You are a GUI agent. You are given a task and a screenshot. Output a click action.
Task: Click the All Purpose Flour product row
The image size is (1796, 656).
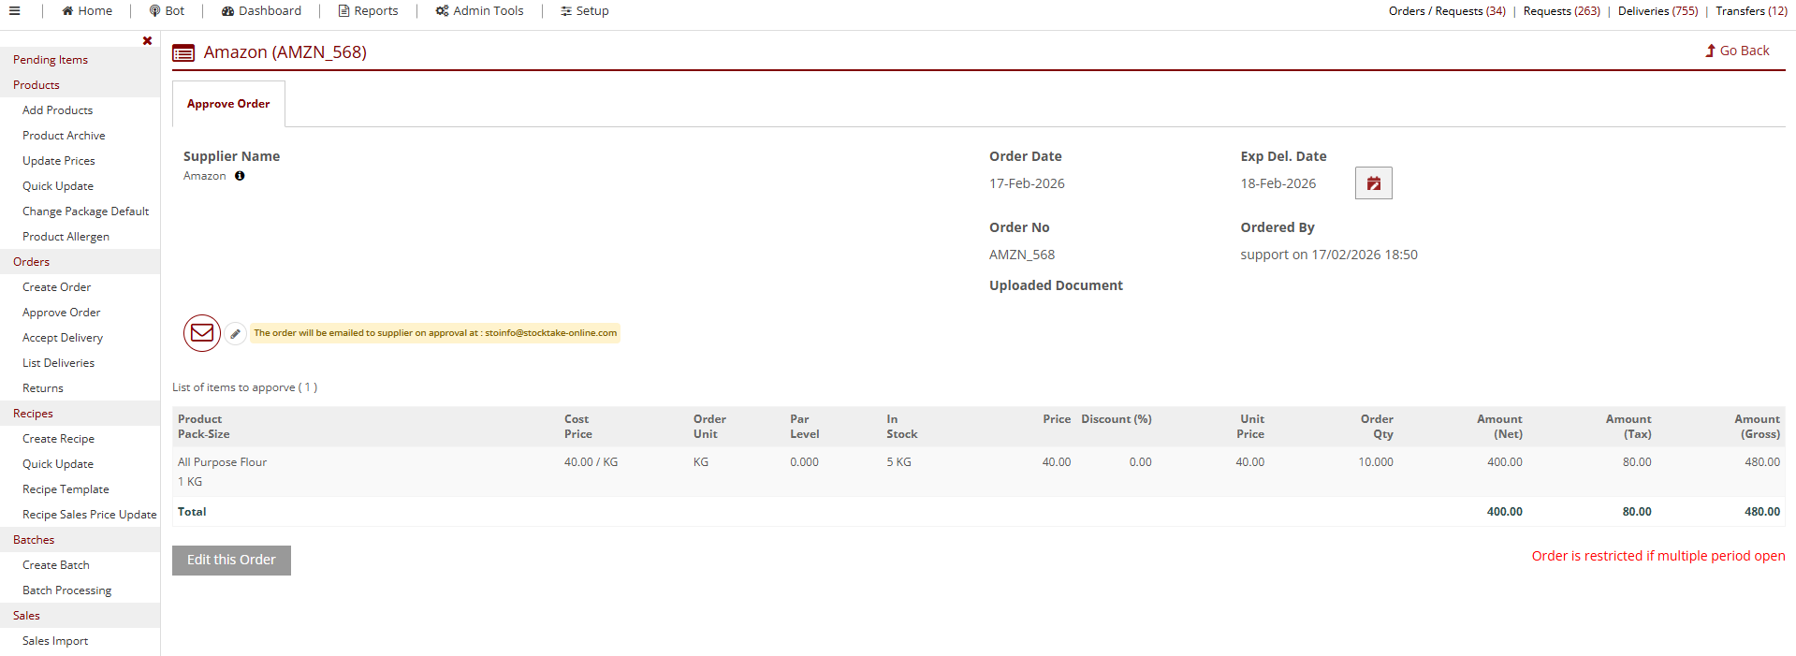click(x=223, y=462)
